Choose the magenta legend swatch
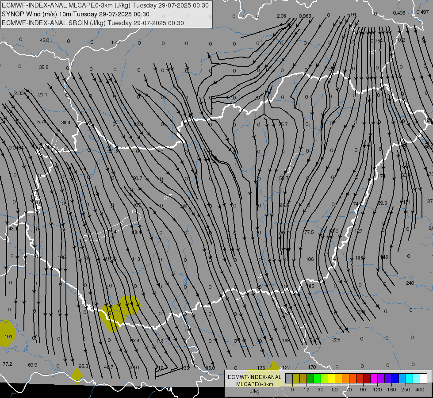433x398 pixels. click(374, 378)
